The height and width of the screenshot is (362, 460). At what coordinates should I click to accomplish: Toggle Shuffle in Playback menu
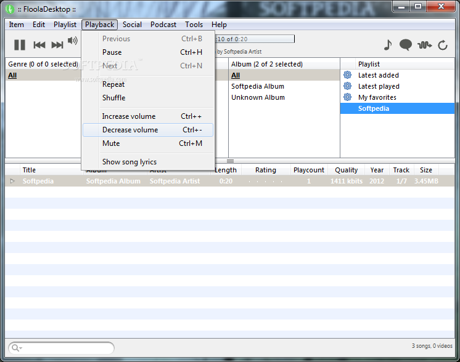(148, 98)
